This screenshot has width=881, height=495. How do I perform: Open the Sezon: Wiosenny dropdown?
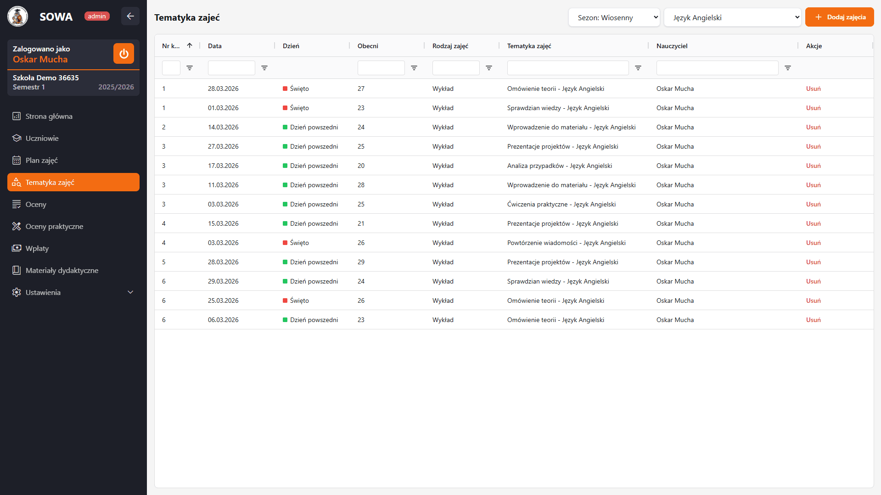coord(614,17)
